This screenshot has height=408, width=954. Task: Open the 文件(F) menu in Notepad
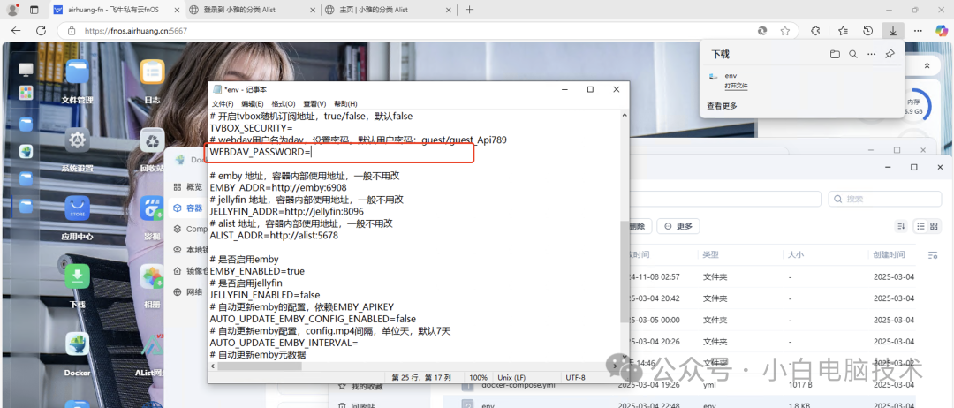click(x=222, y=104)
